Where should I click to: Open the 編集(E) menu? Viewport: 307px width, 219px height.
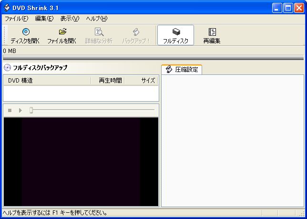point(44,19)
